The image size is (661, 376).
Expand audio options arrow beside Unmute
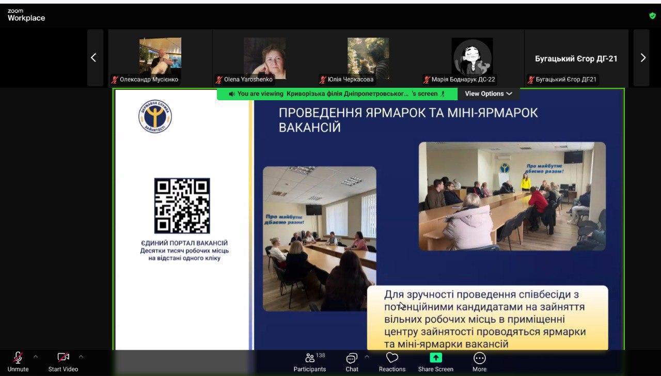coord(36,356)
